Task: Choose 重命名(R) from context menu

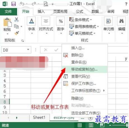Action: [85, 62]
